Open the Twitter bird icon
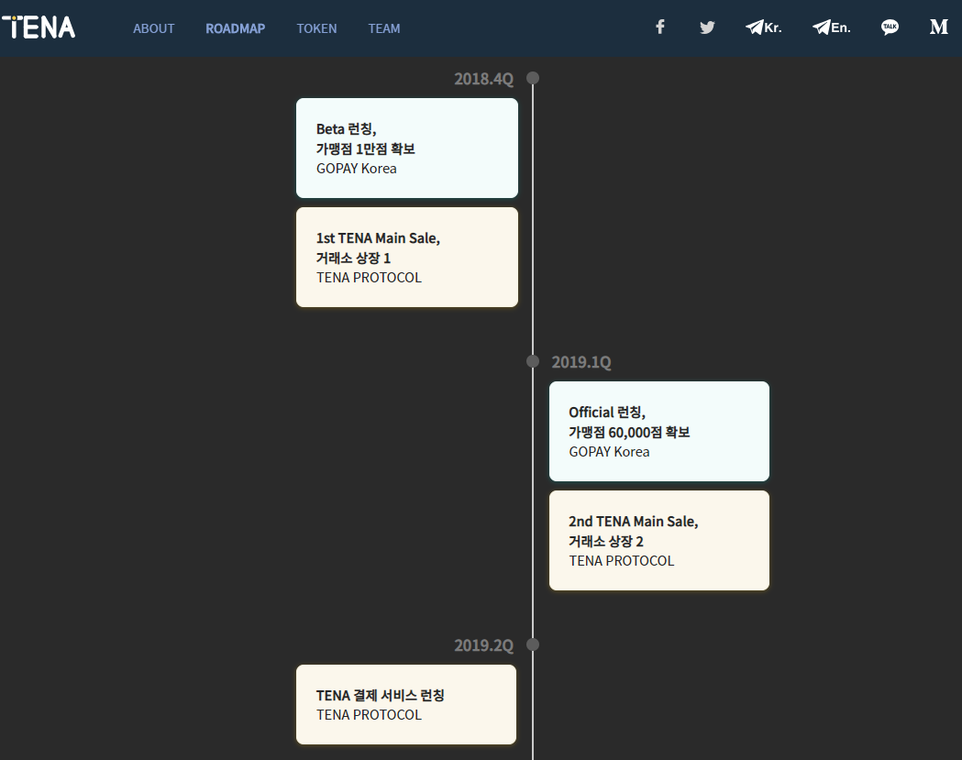This screenshot has width=962, height=760. pos(707,27)
